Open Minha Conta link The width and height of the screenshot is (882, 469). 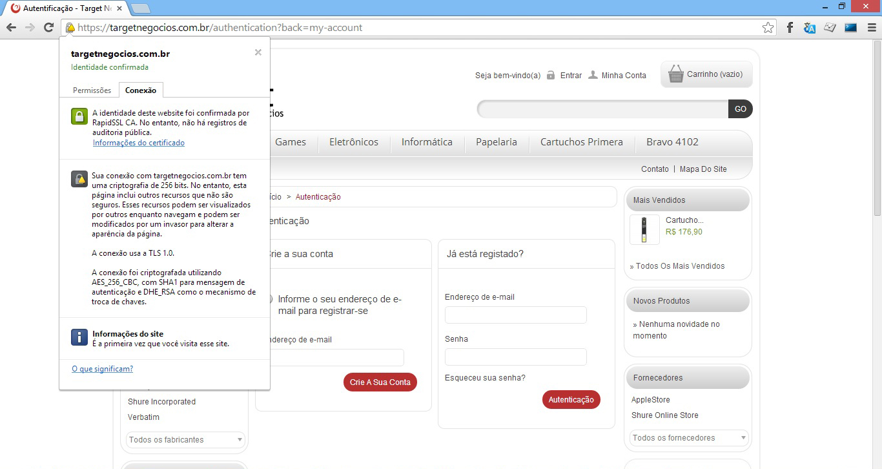pos(624,76)
